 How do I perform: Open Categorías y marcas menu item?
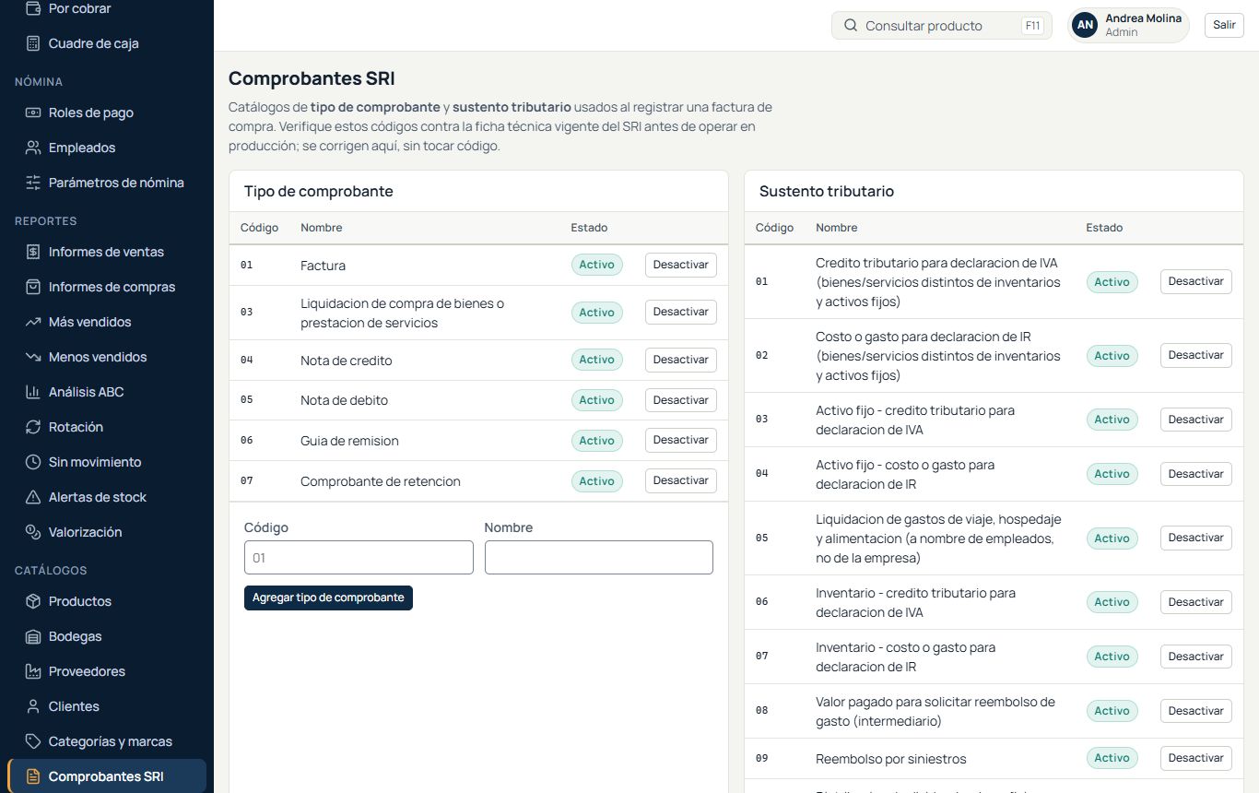click(107, 741)
